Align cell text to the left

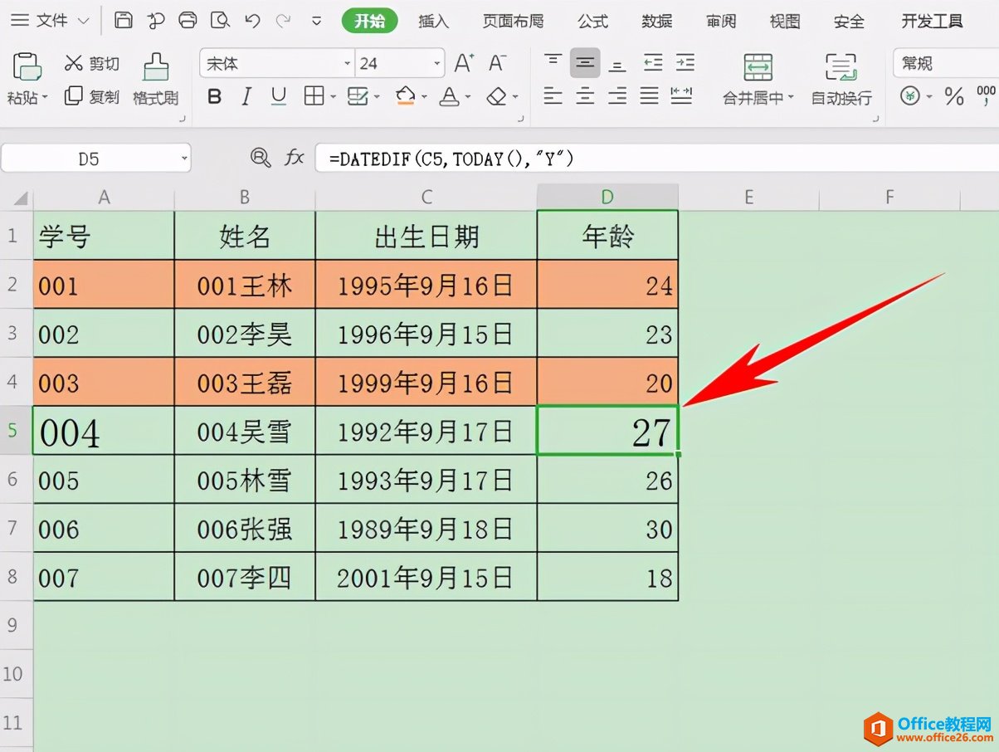(553, 96)
